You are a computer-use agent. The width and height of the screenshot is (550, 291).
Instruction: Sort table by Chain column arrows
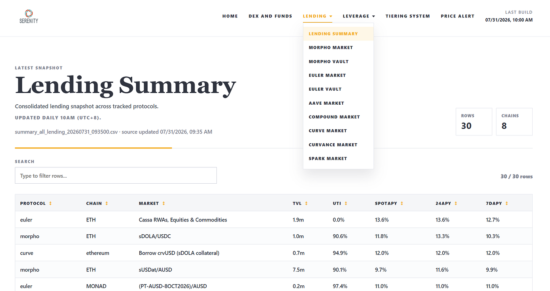click(x=107, y=203)
